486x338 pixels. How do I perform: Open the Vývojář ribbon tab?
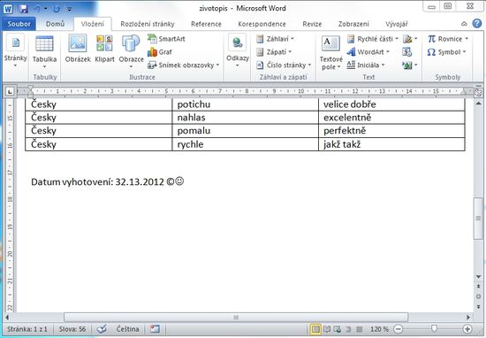[x=397, y=24]
